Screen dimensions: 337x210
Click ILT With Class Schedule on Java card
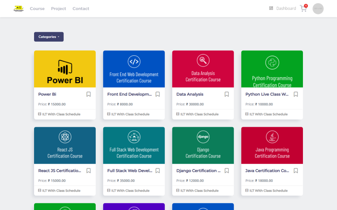click(269, 190)
